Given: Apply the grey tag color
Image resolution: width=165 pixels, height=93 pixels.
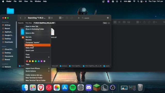Looking at the screenshot, I should coord(44,61).
